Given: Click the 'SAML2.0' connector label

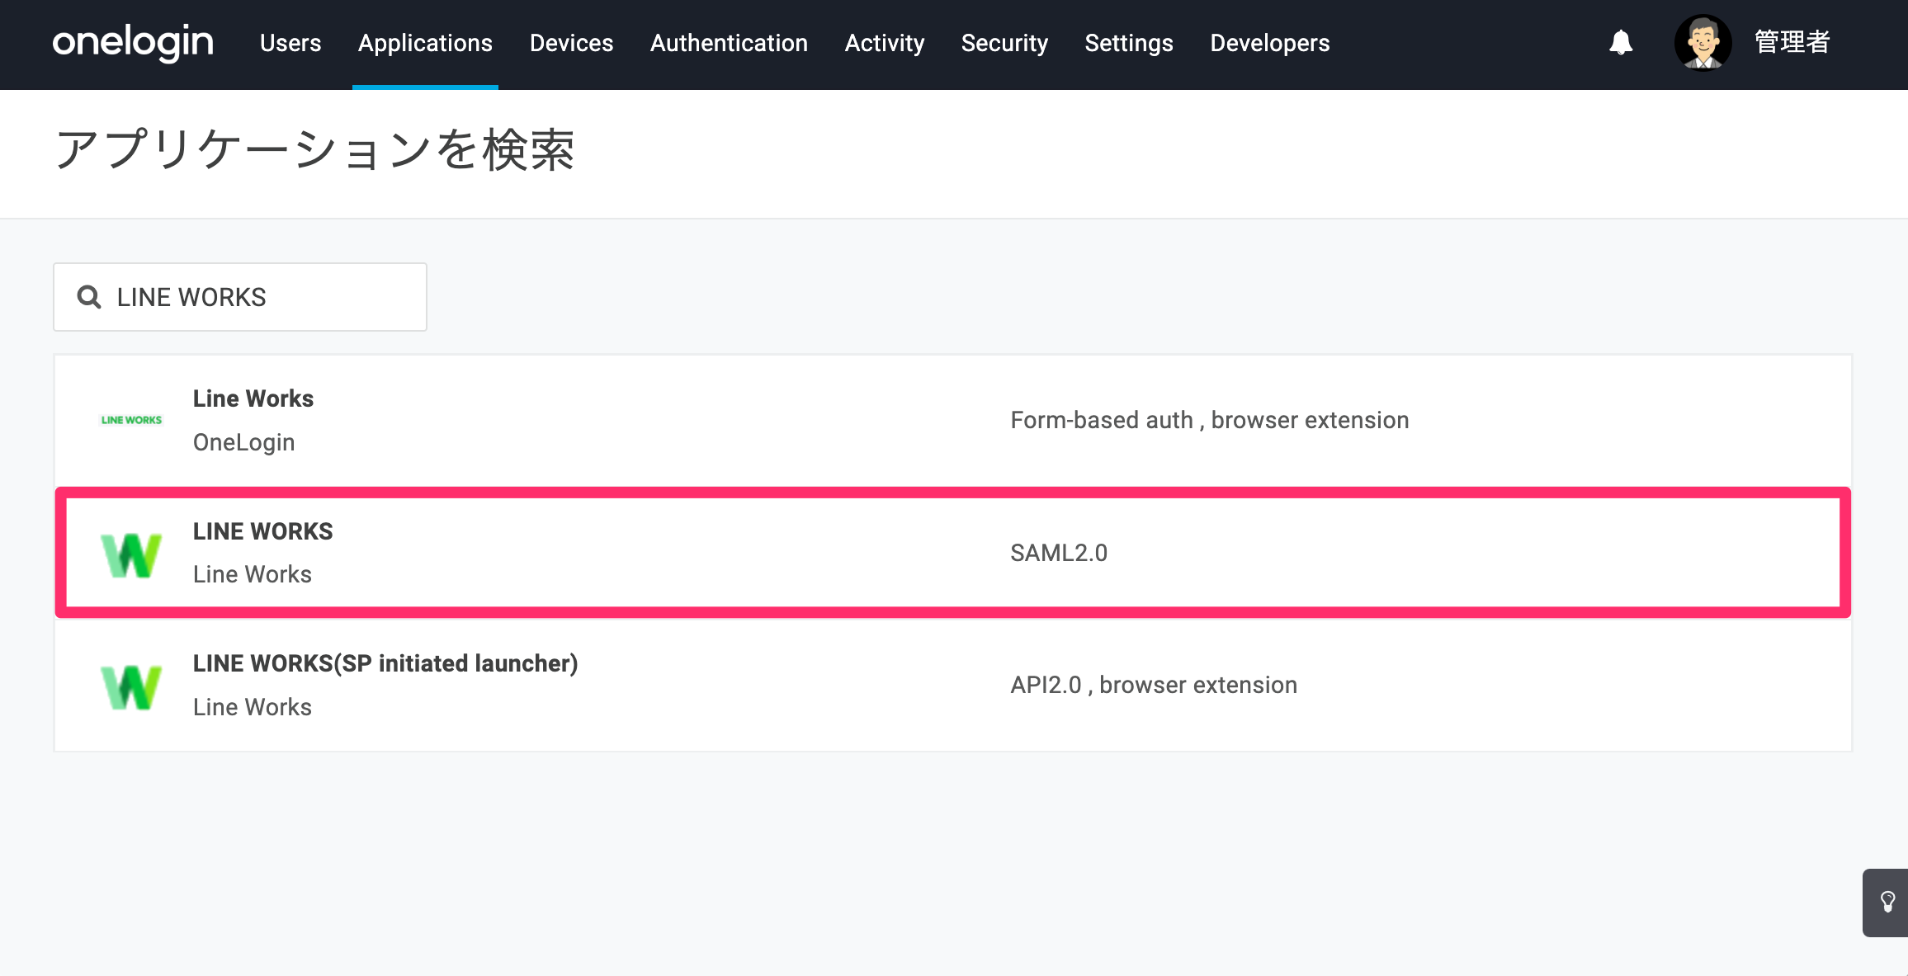Looking at the screenshot, I should coord(1059,553).
